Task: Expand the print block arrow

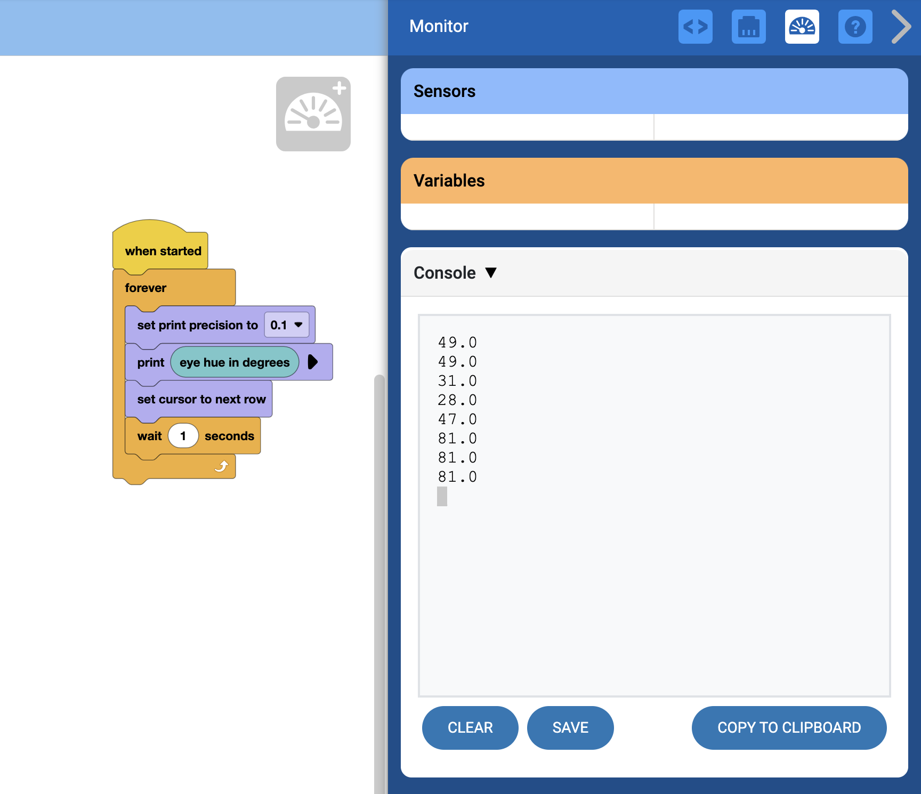Action: point(313,362)
